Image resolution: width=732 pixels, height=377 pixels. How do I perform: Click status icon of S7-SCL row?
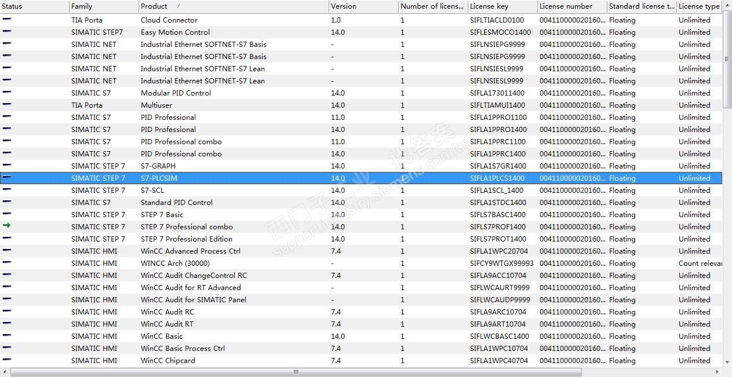[7, 189]
